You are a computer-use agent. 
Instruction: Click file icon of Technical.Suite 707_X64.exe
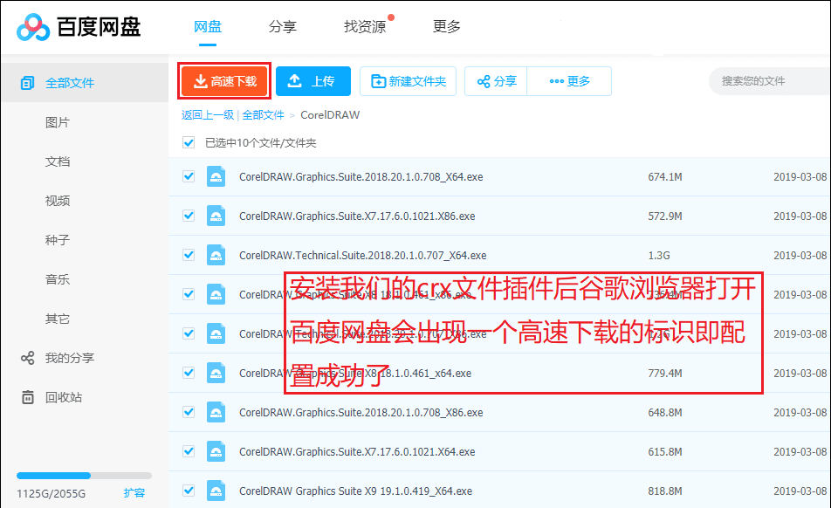[x=216, y=255]
